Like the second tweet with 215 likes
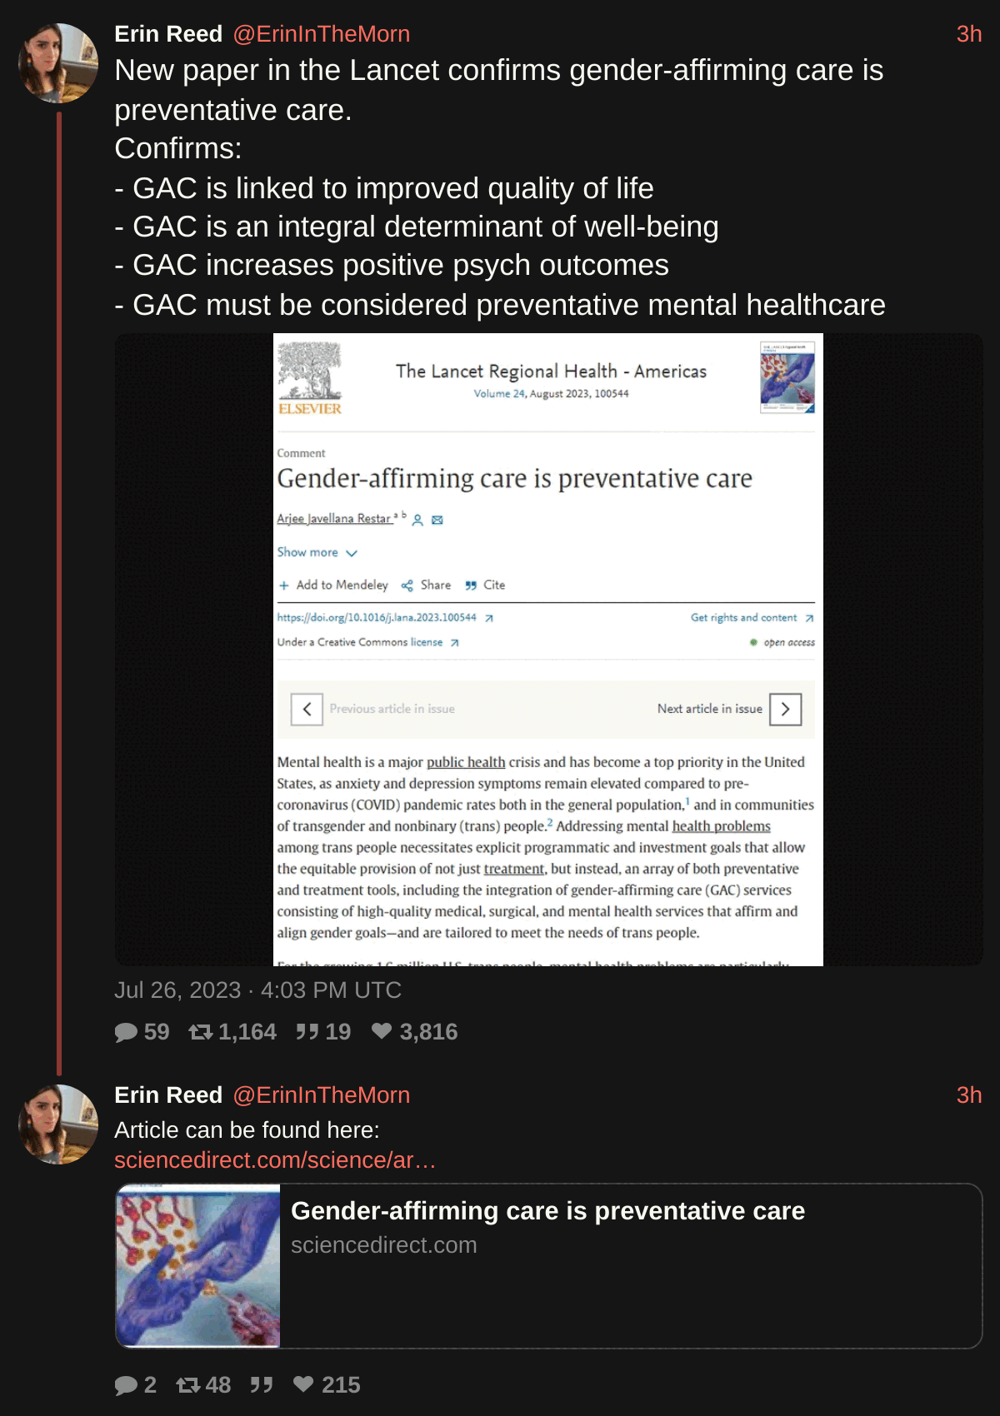 click(304, 1384)
